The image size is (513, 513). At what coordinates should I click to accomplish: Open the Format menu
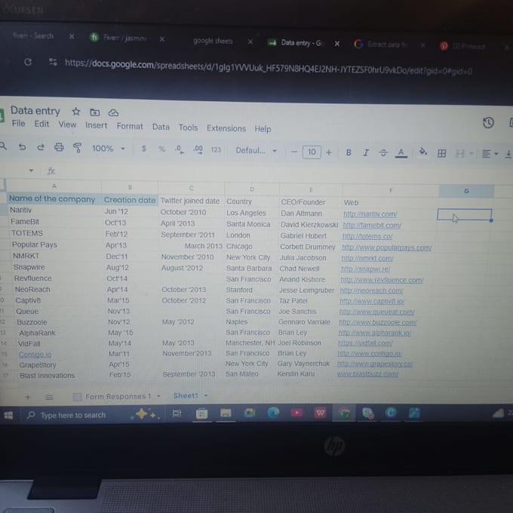pyautogui.click(x=130, y=127)
